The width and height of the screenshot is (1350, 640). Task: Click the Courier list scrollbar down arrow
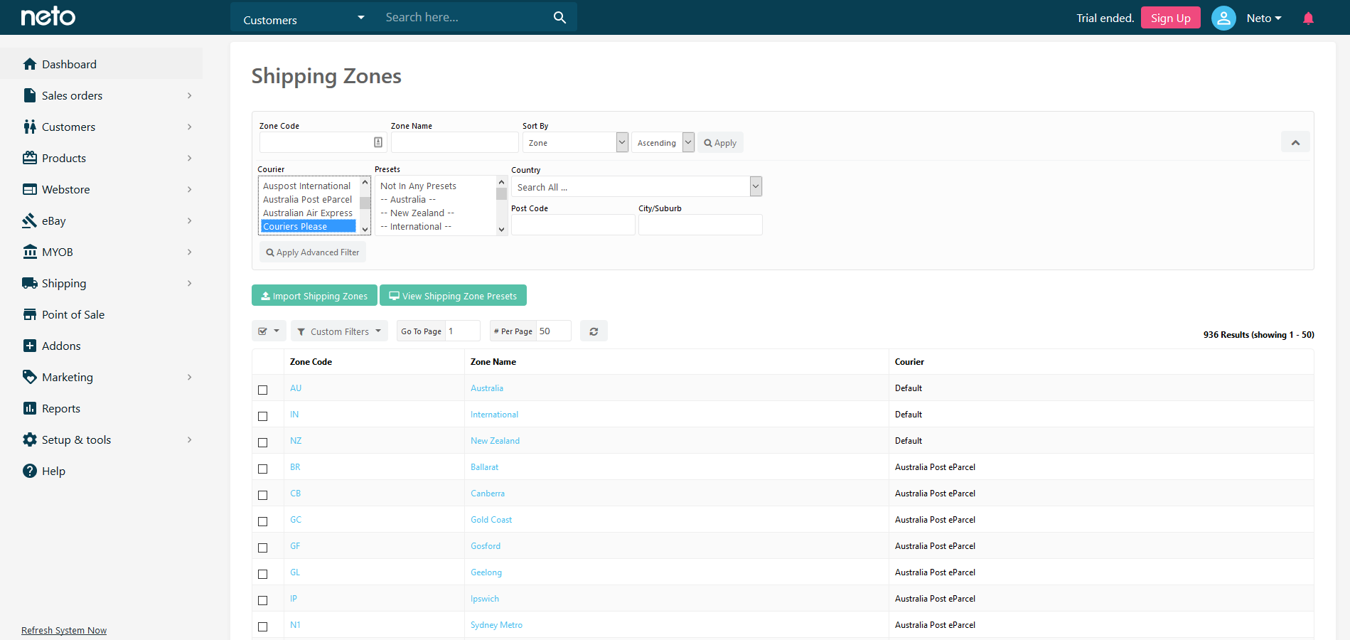(x=365, y=229)
